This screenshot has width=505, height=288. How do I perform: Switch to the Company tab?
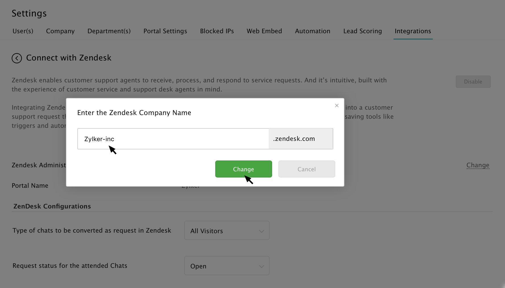pyautogui.click(x=60, y=31)
